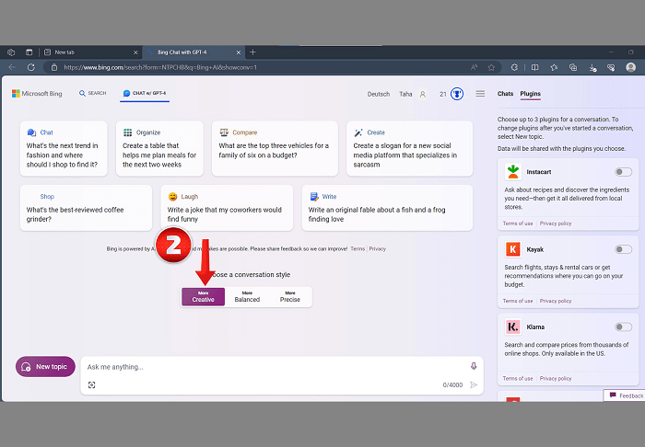Viewport: 645px width, 447px height.
Task: Open Instacart Privacy policy link
Action: coord(556,223)
